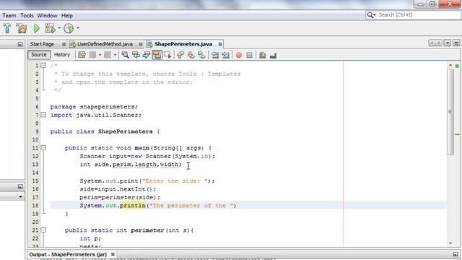Start macro recording with the red circle
Image resolution: width=462 pixels, height=260 pixels.
tap(239, 55)
